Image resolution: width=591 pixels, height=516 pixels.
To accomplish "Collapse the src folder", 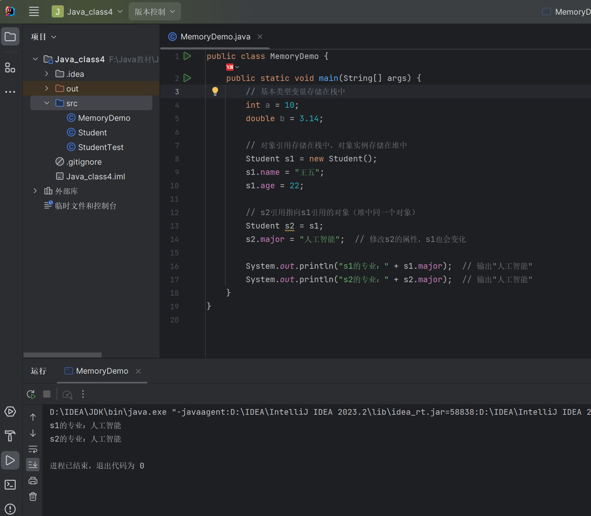I will click(46, 103).
